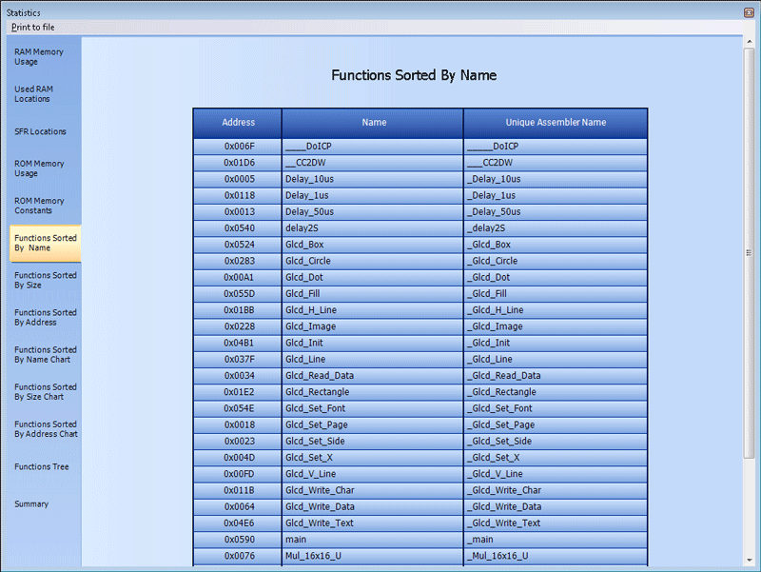
Task: Select Glcd_Line in Name column
Action: [x=373, y=360]
